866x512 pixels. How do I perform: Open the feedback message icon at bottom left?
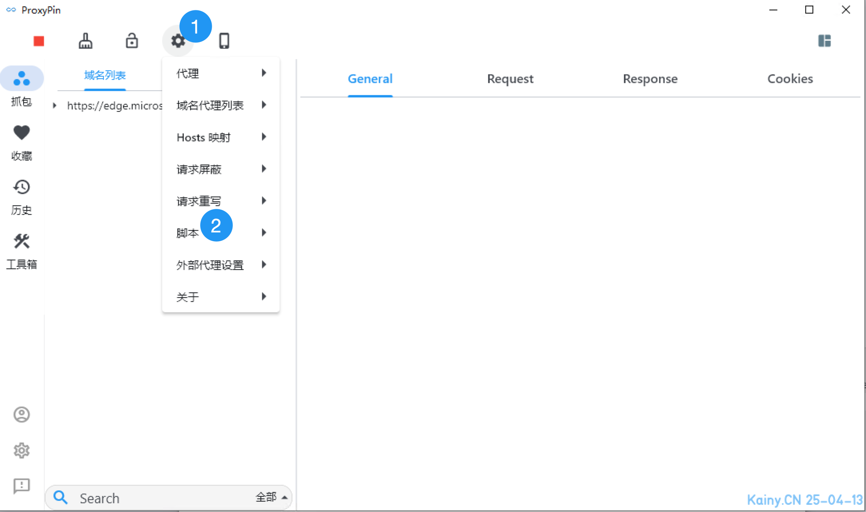click(x=22, y=486)
